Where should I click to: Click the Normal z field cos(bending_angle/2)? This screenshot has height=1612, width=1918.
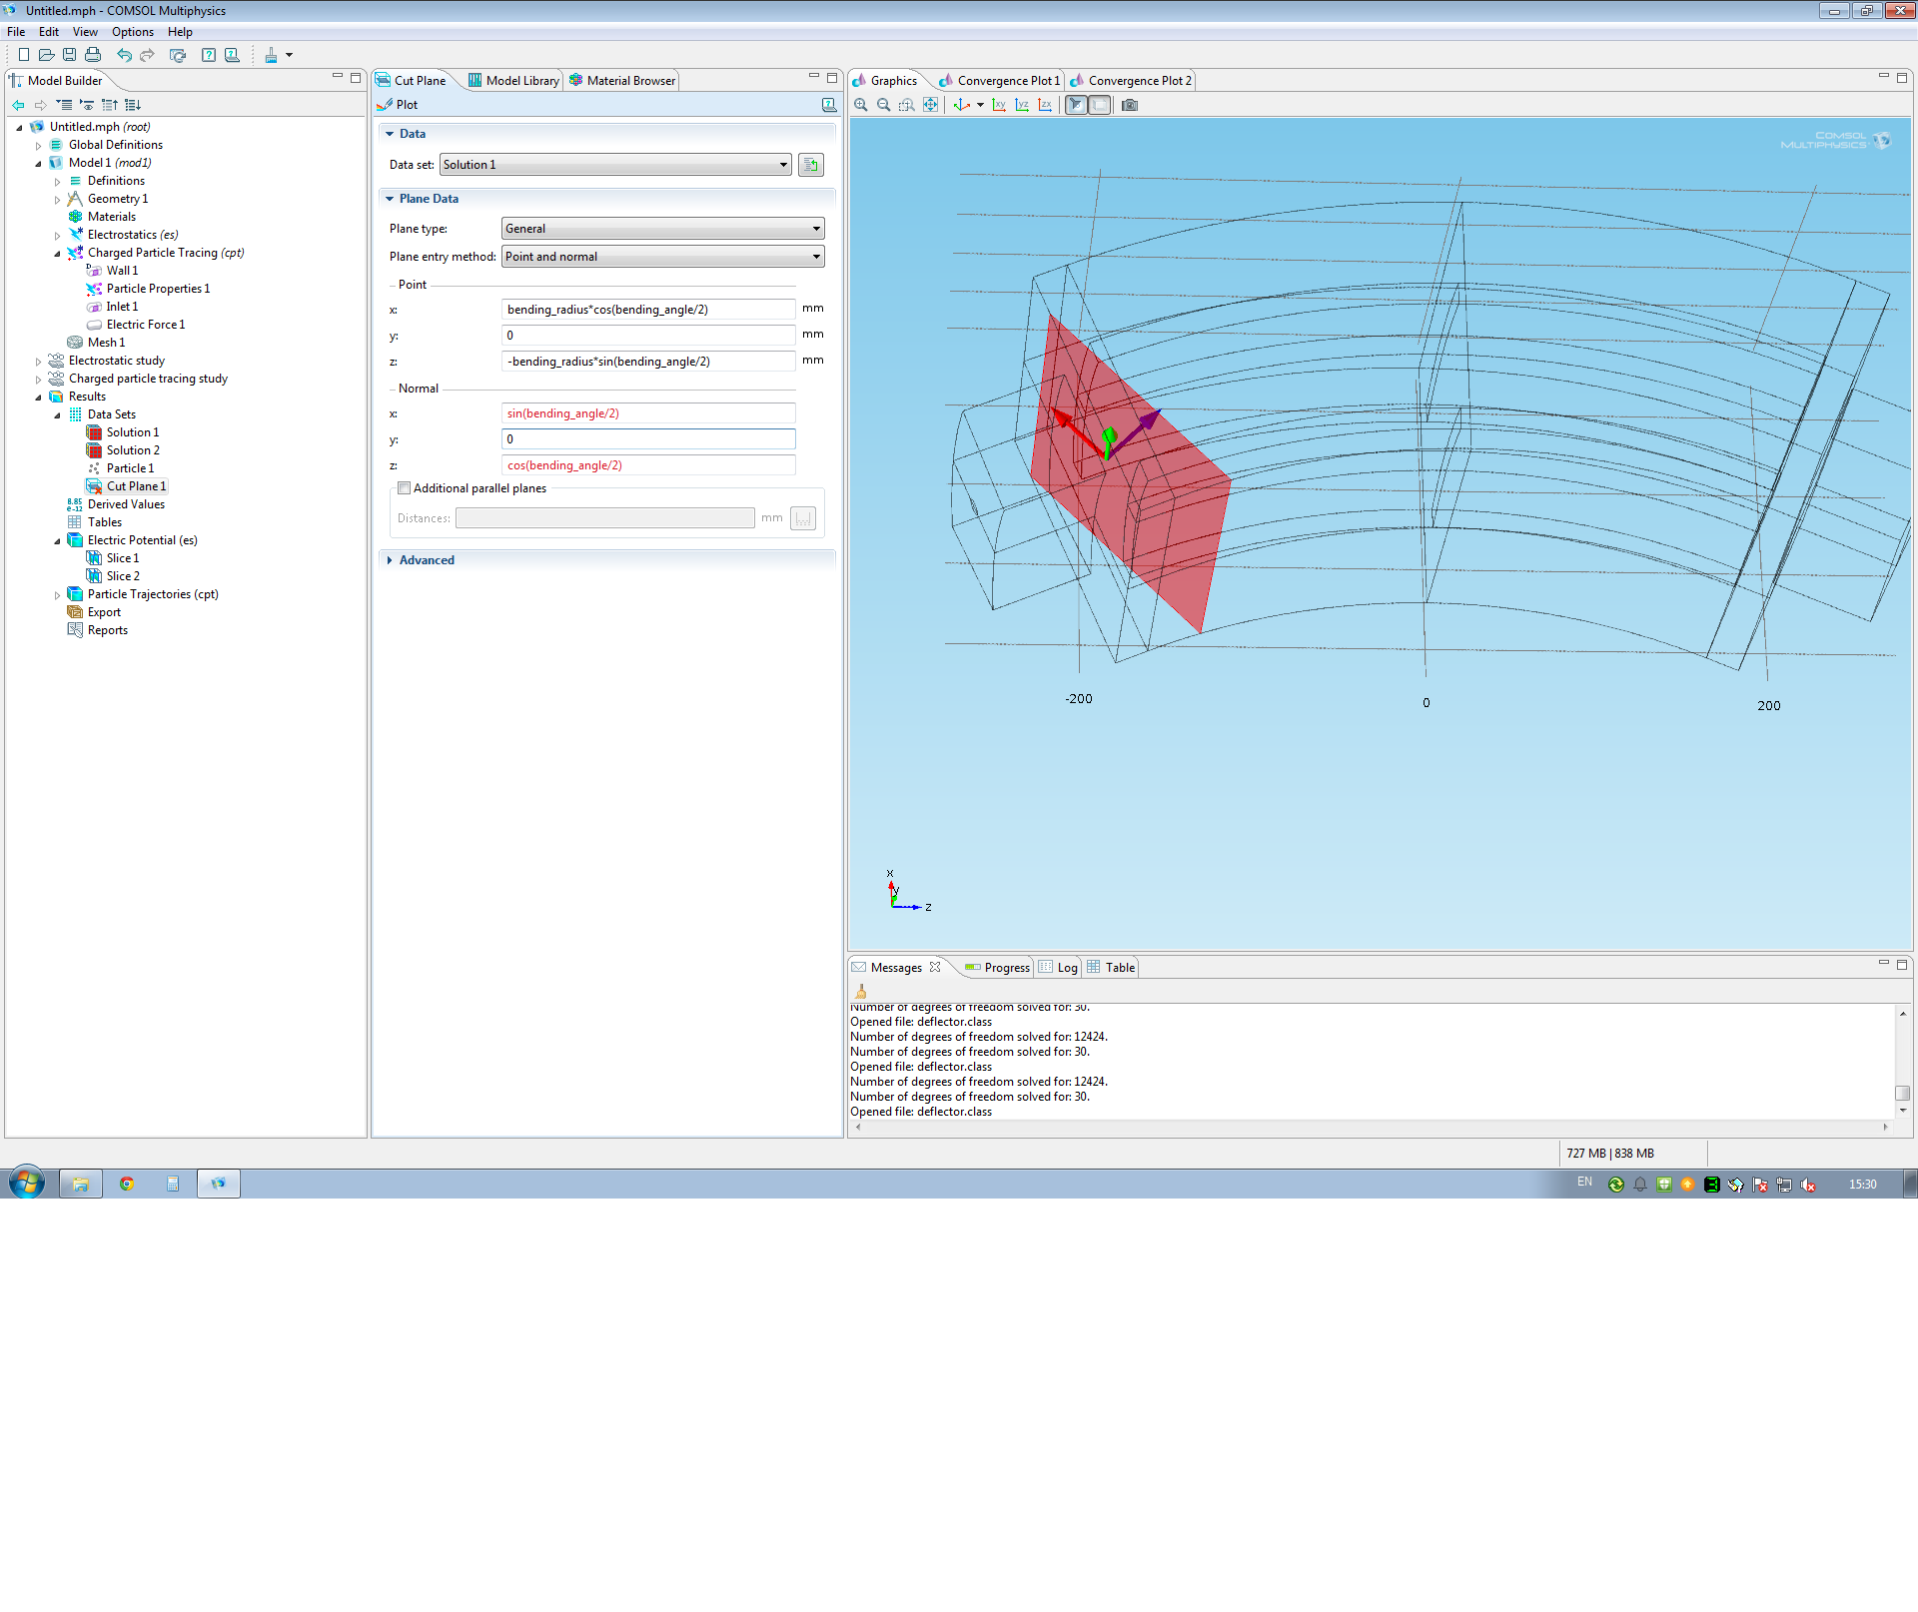(648, 465)
